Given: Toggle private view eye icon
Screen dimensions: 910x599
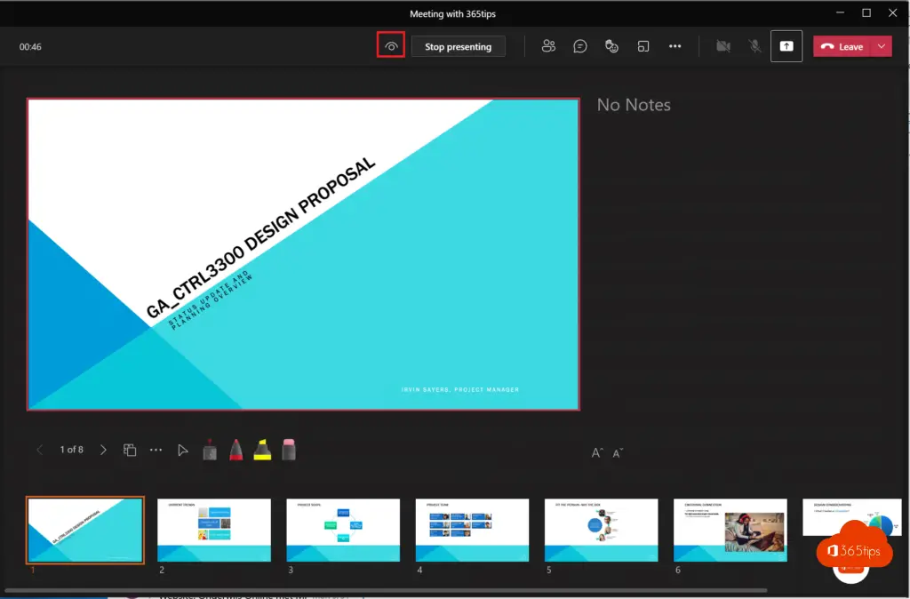Looking at the screenshot, I should (x=391, y=46).
